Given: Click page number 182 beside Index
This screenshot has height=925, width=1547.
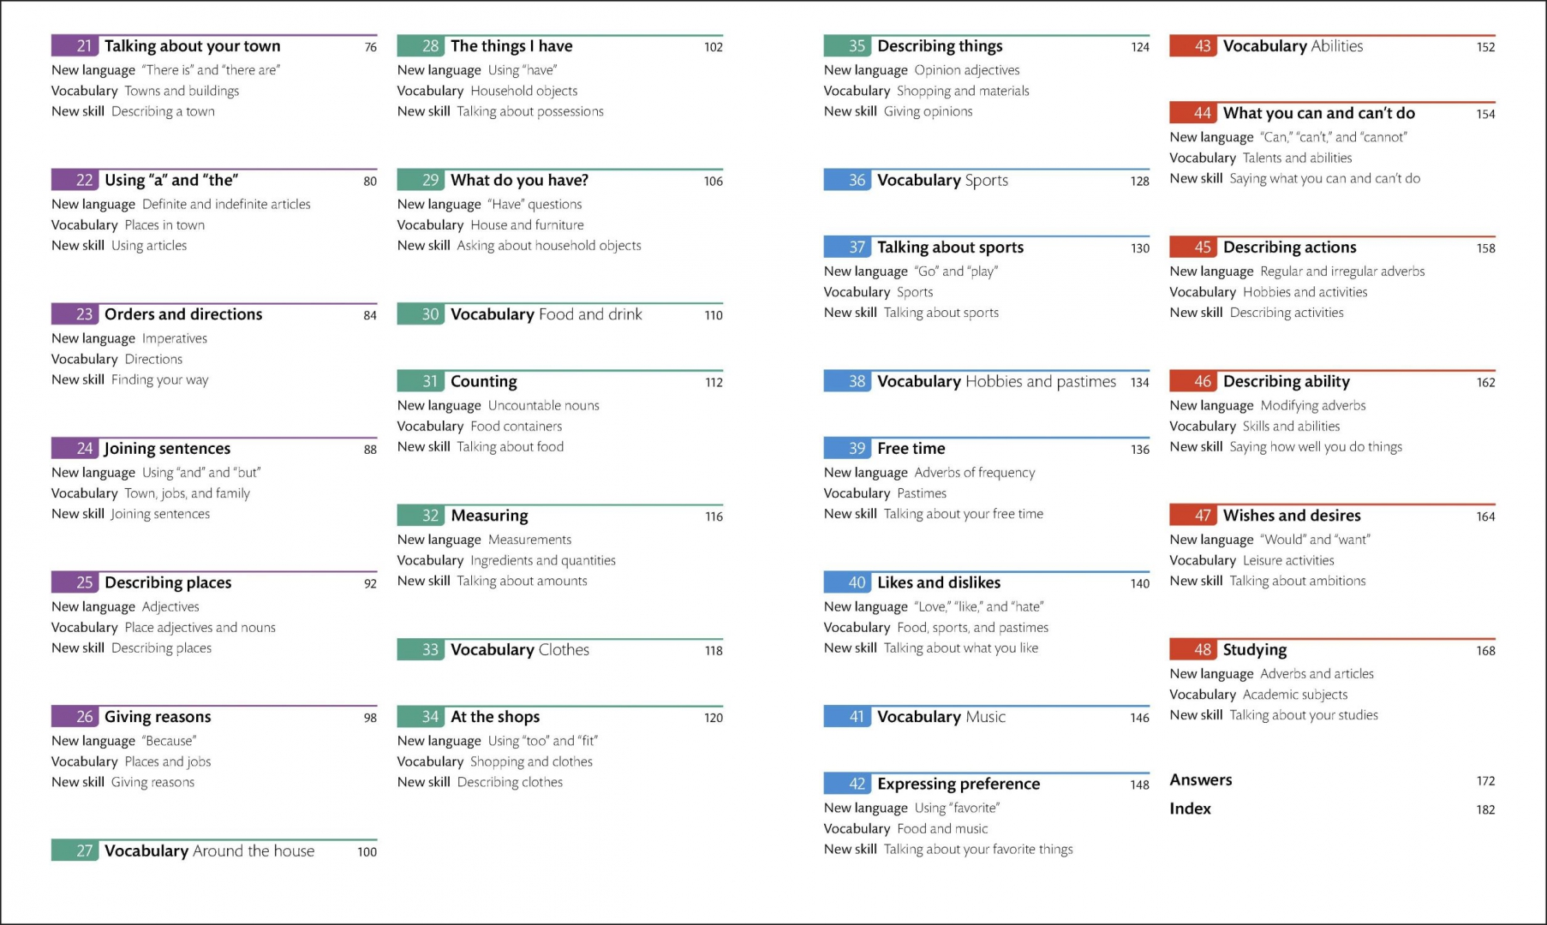Looking at the screenshot, I should [1485, 809].
